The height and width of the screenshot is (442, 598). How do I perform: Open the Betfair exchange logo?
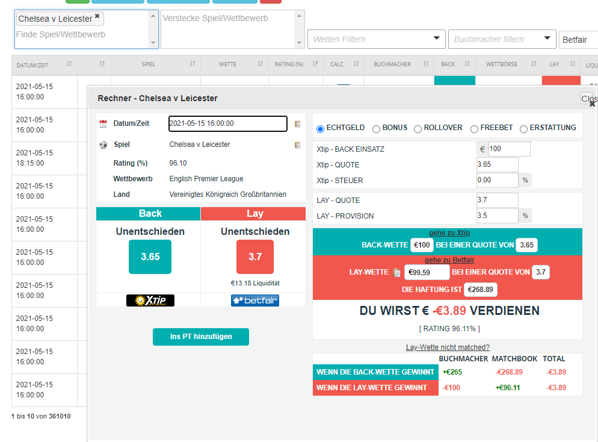coord(254,300)
